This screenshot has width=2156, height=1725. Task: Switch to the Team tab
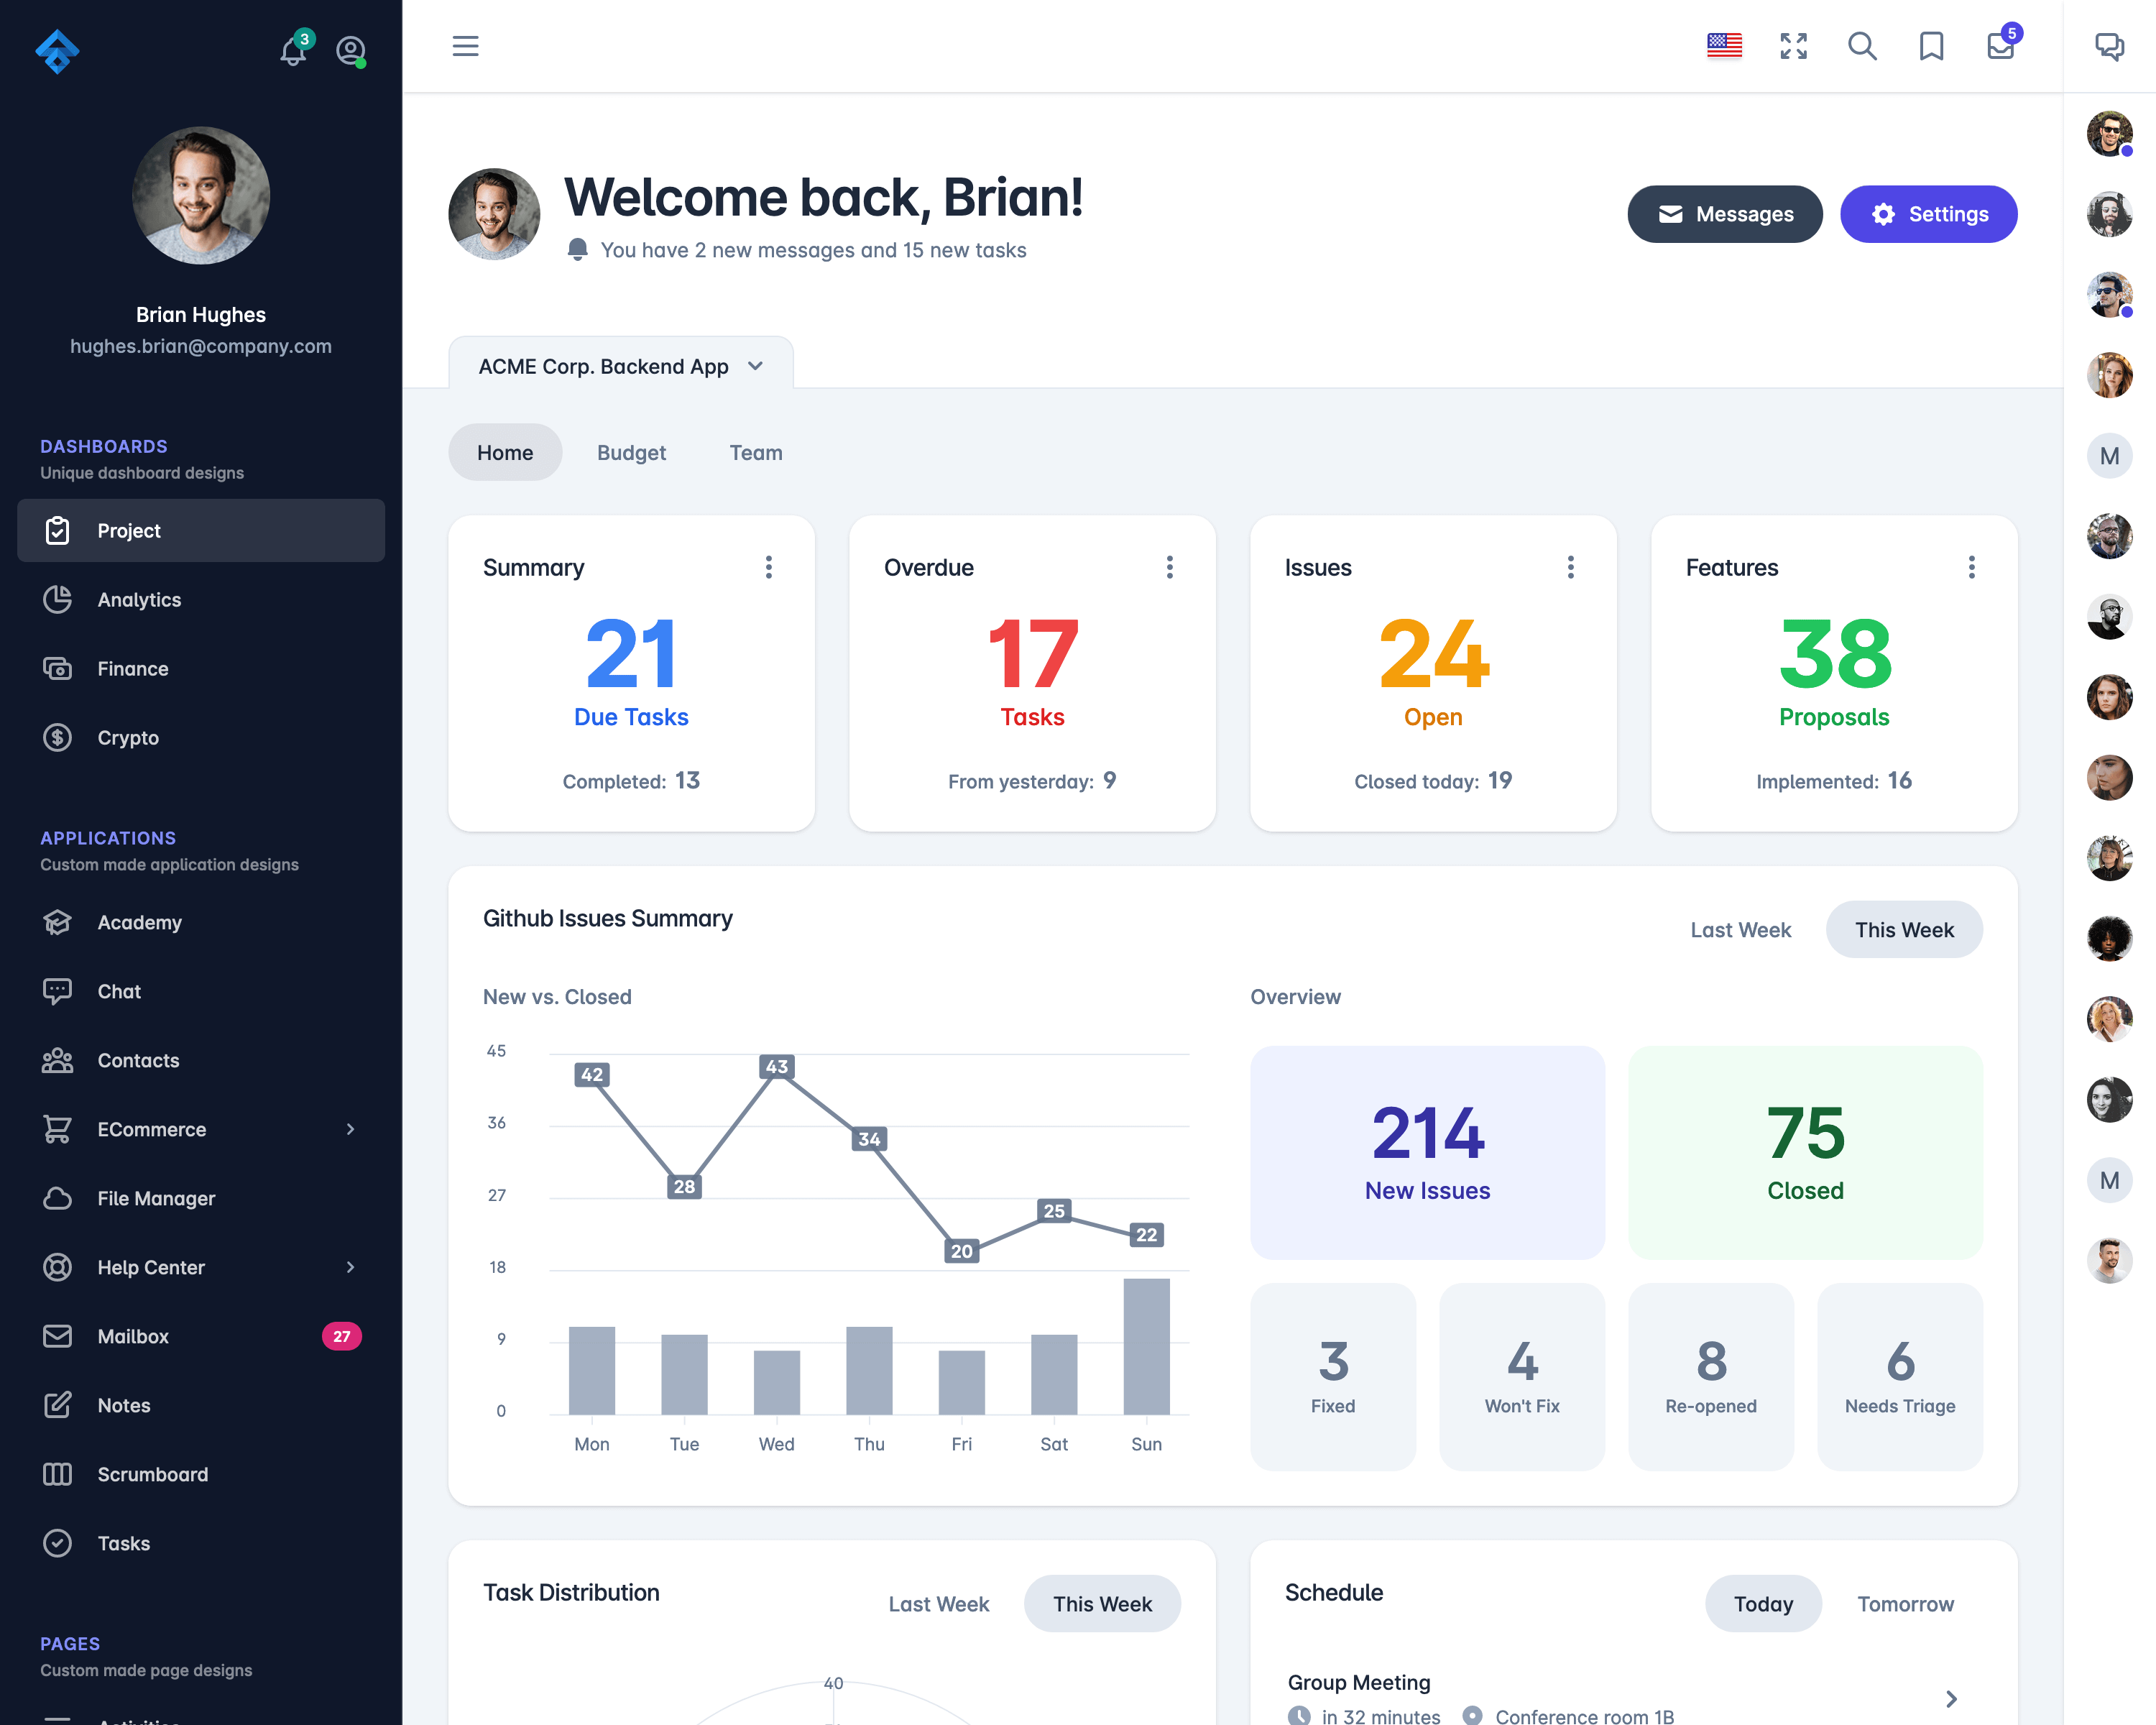[x=755, y=452]
